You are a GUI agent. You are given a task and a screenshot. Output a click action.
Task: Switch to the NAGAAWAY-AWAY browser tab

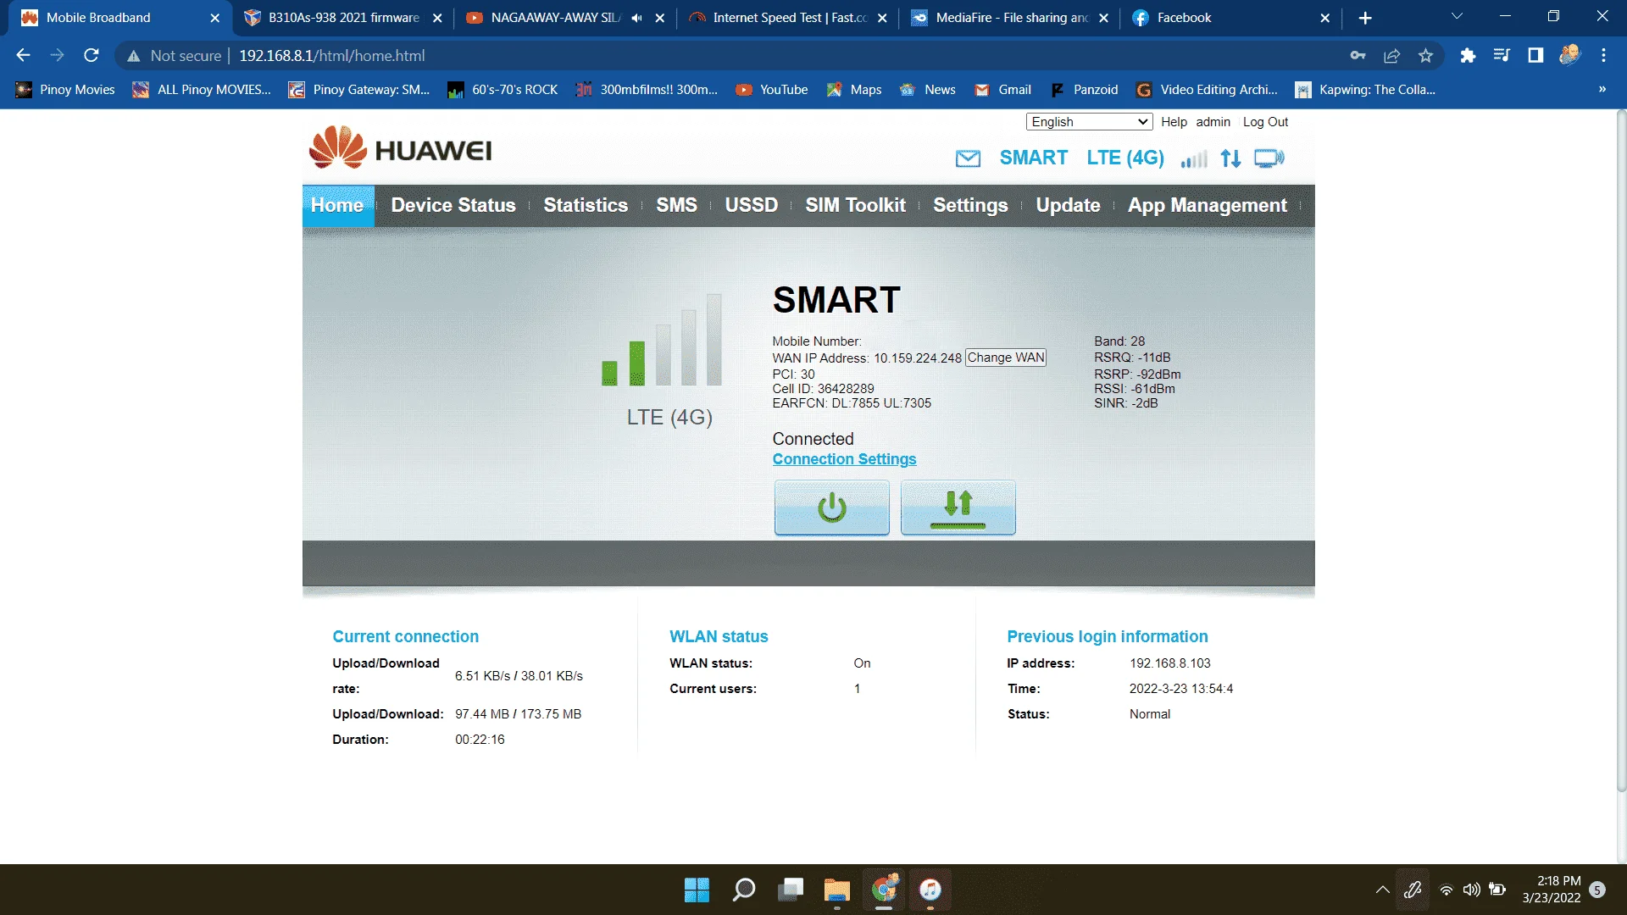click(555, 18)
